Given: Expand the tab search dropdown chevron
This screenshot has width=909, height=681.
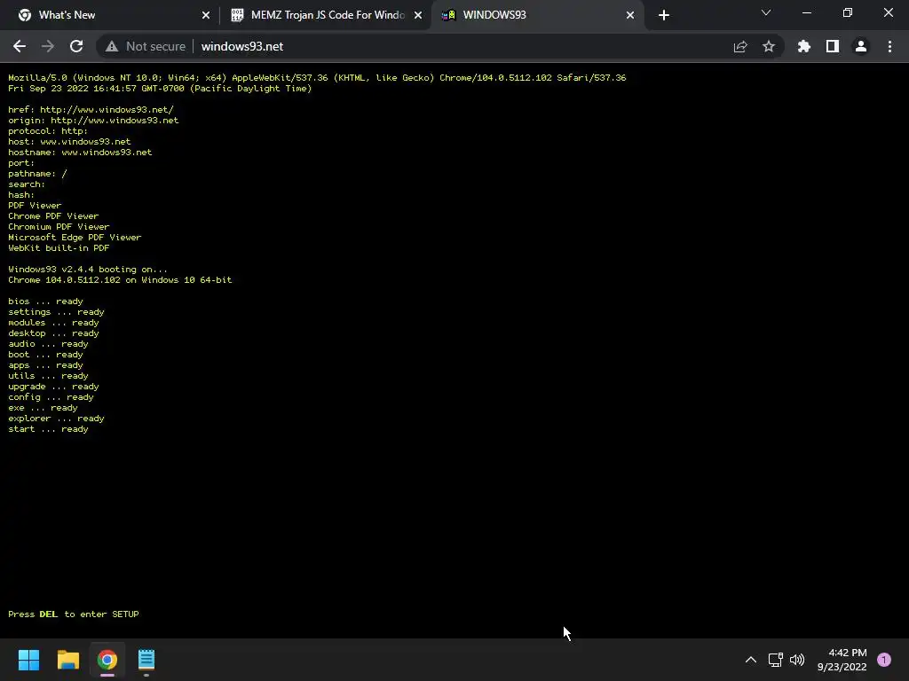Looking at the screenshot, I should tap(766, 12).
